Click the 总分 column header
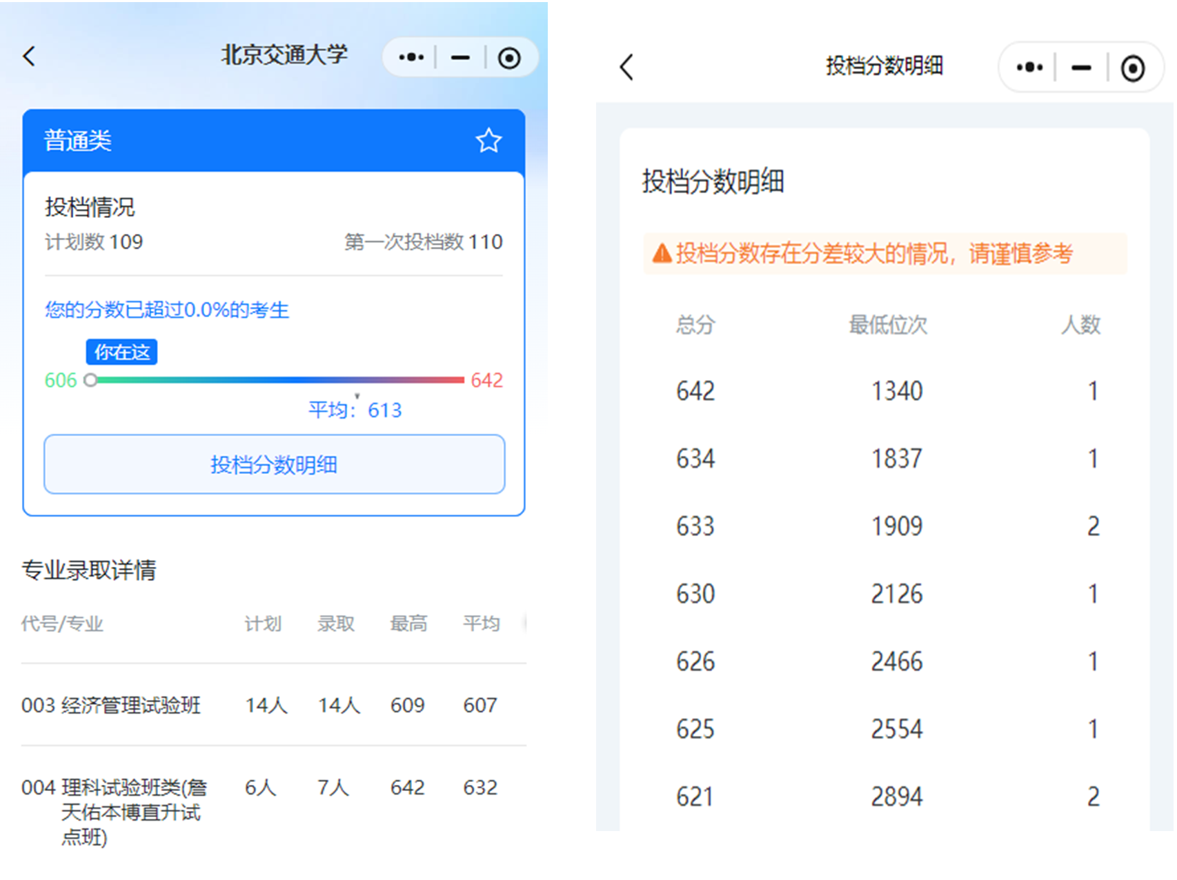This screenshot has width=1177, height=880. point(695,324)
